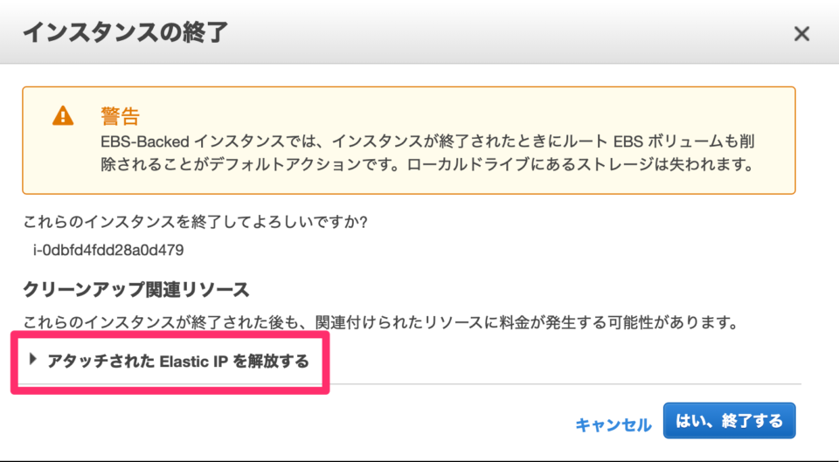Expand the Elastic IP disclosure triangle
Image resolution: width=839 pixels, height=462 pixels.
[33, 359]
